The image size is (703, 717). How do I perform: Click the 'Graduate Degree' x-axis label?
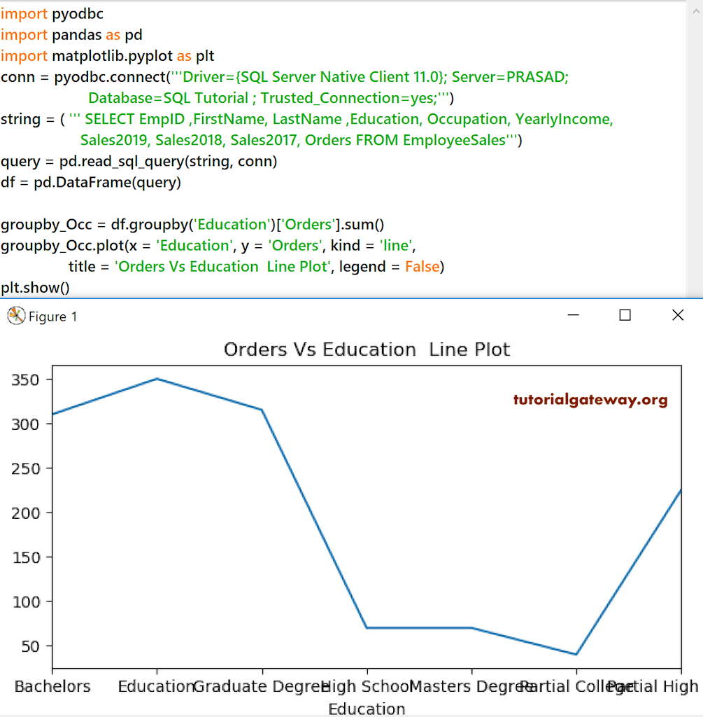pos(262,686)
